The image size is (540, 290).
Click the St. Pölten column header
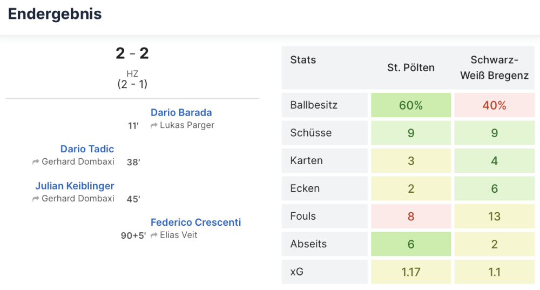click(410, 68)
